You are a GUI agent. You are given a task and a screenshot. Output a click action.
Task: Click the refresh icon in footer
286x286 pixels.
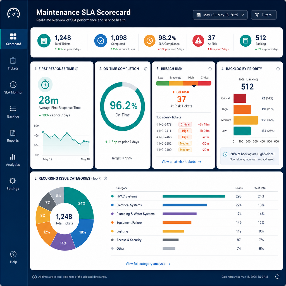click(277, 277)
